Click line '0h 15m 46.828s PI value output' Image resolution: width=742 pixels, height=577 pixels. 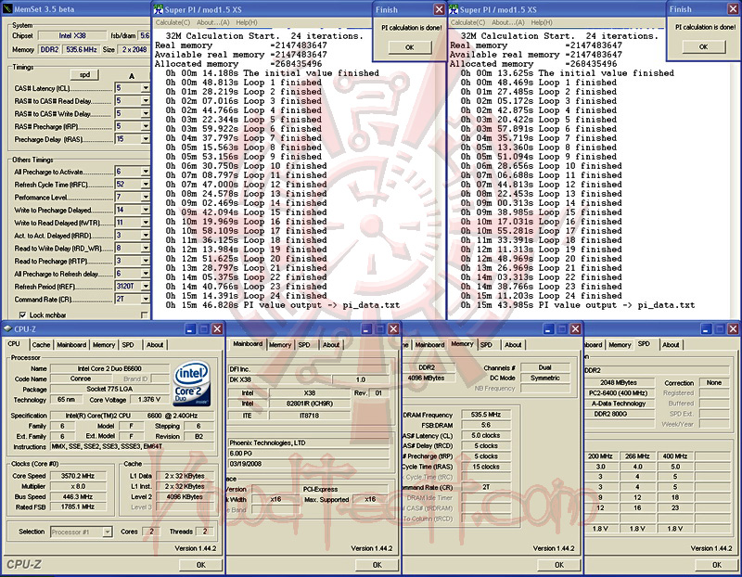283,305
